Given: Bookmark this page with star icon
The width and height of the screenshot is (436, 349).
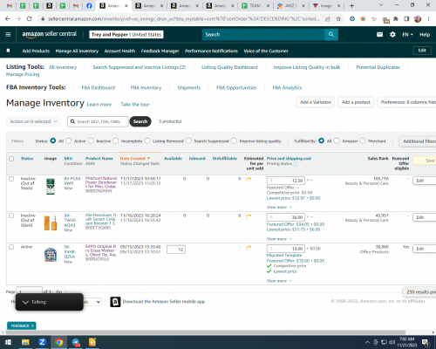Looking at the screenshot, I should click(338, 19).
